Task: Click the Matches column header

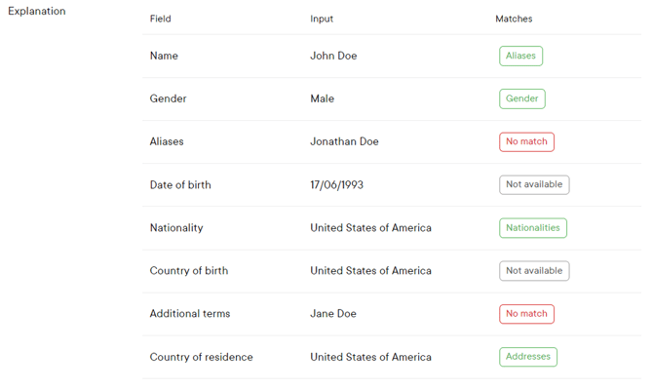Action: (514, 19)
